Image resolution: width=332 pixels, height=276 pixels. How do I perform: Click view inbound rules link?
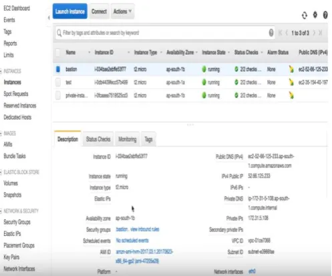[145, 229]
